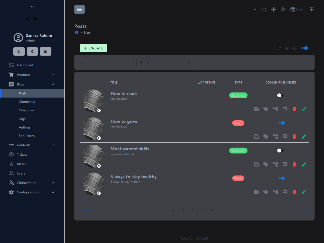Open the document details icon for How to grow
Viewport: 324px width, 243px height.
tap(256, 136)
